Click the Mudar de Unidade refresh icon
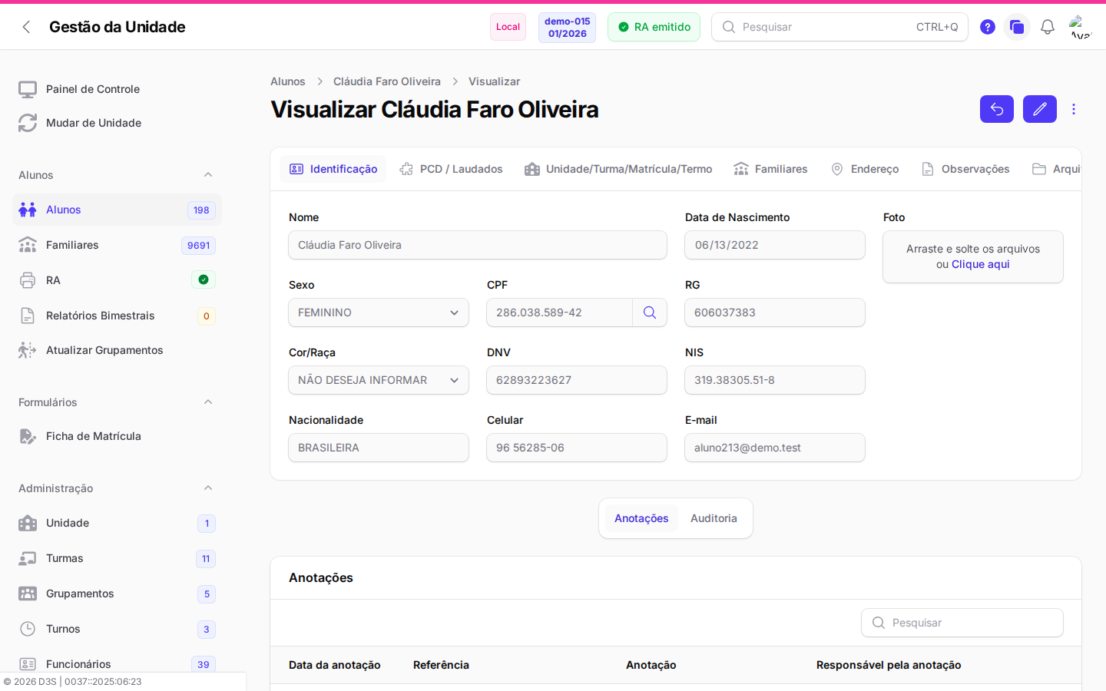The height and width of the screenshot is (691, 1106). [28, 123]
